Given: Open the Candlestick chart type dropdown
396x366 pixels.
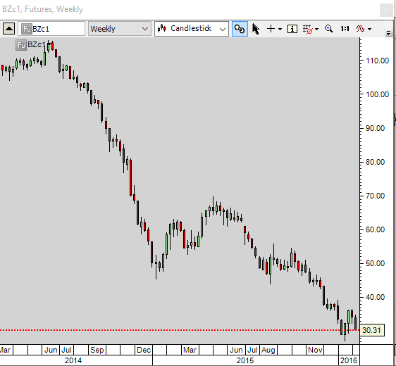Looking at the screenshot, I should (x=192, y=28).
